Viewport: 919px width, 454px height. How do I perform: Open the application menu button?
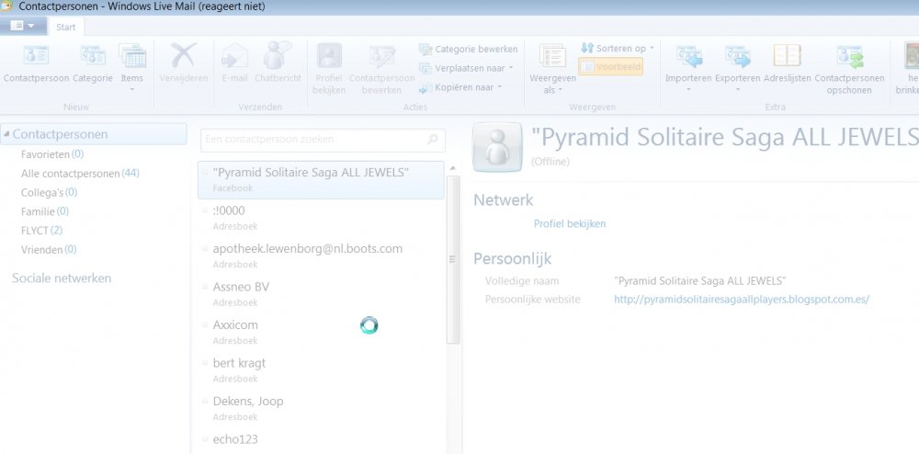[22, 26]
